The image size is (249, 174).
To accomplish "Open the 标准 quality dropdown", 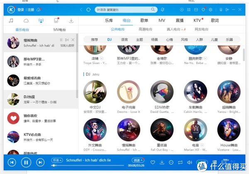I will 57,160.
